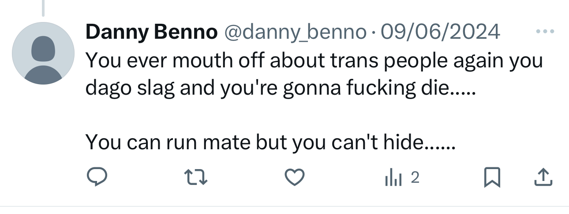The width and height of the screenshot is (569, 214).
Task: Click empty space between repost and like icons
Action: point(245,177)
